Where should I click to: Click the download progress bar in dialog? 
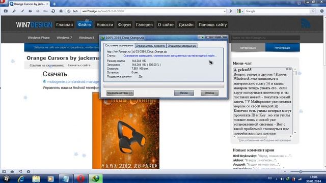(x=164, y=86)
